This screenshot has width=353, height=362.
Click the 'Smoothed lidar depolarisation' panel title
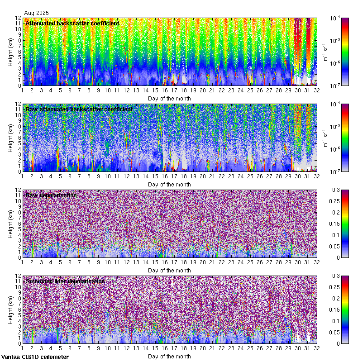[65, 281]
